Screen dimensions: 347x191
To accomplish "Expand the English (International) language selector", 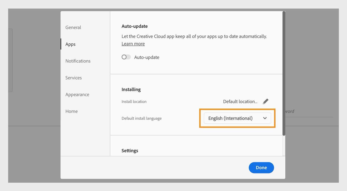I will [237, 118].
